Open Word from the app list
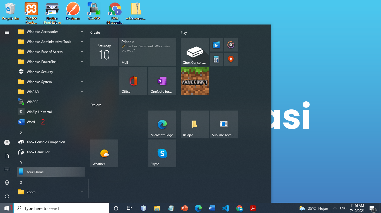The image size is (381, 213). 51,122
